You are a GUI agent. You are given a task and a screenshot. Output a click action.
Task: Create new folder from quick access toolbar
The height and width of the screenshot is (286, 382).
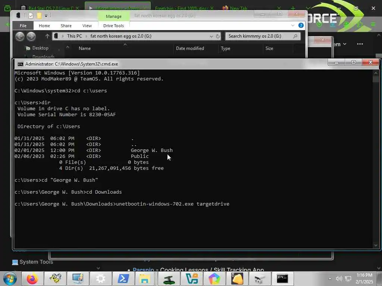pyautogui.click(x=39, y=16)
